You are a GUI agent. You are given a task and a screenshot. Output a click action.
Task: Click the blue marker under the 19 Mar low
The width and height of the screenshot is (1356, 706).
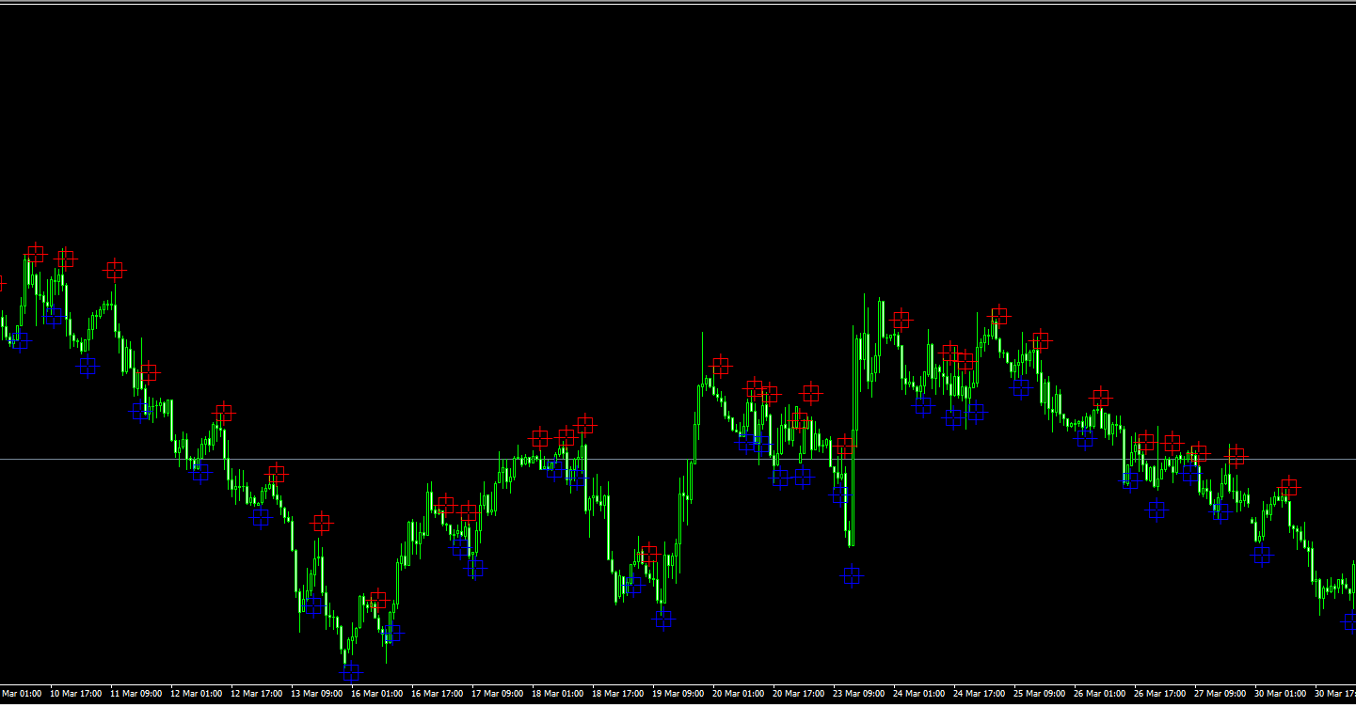pos(664,619)
